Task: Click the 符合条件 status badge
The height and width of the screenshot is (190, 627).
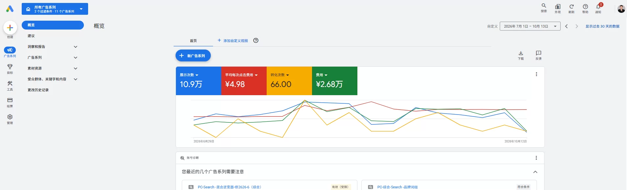Action: click(x=523, y=187)
